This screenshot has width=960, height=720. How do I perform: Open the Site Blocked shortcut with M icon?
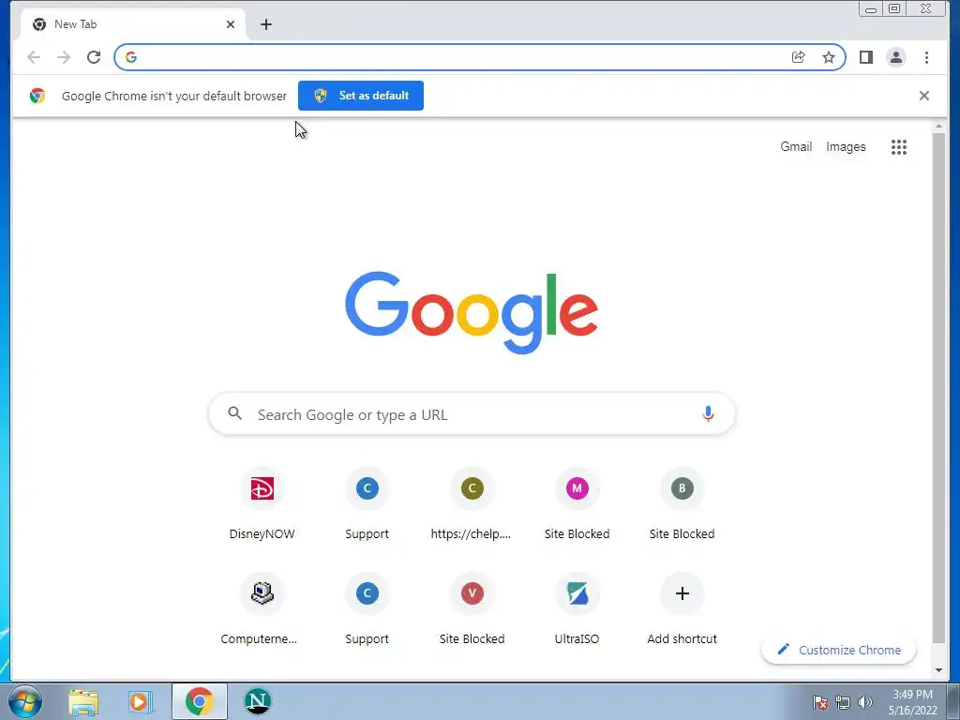click(577, 503)
